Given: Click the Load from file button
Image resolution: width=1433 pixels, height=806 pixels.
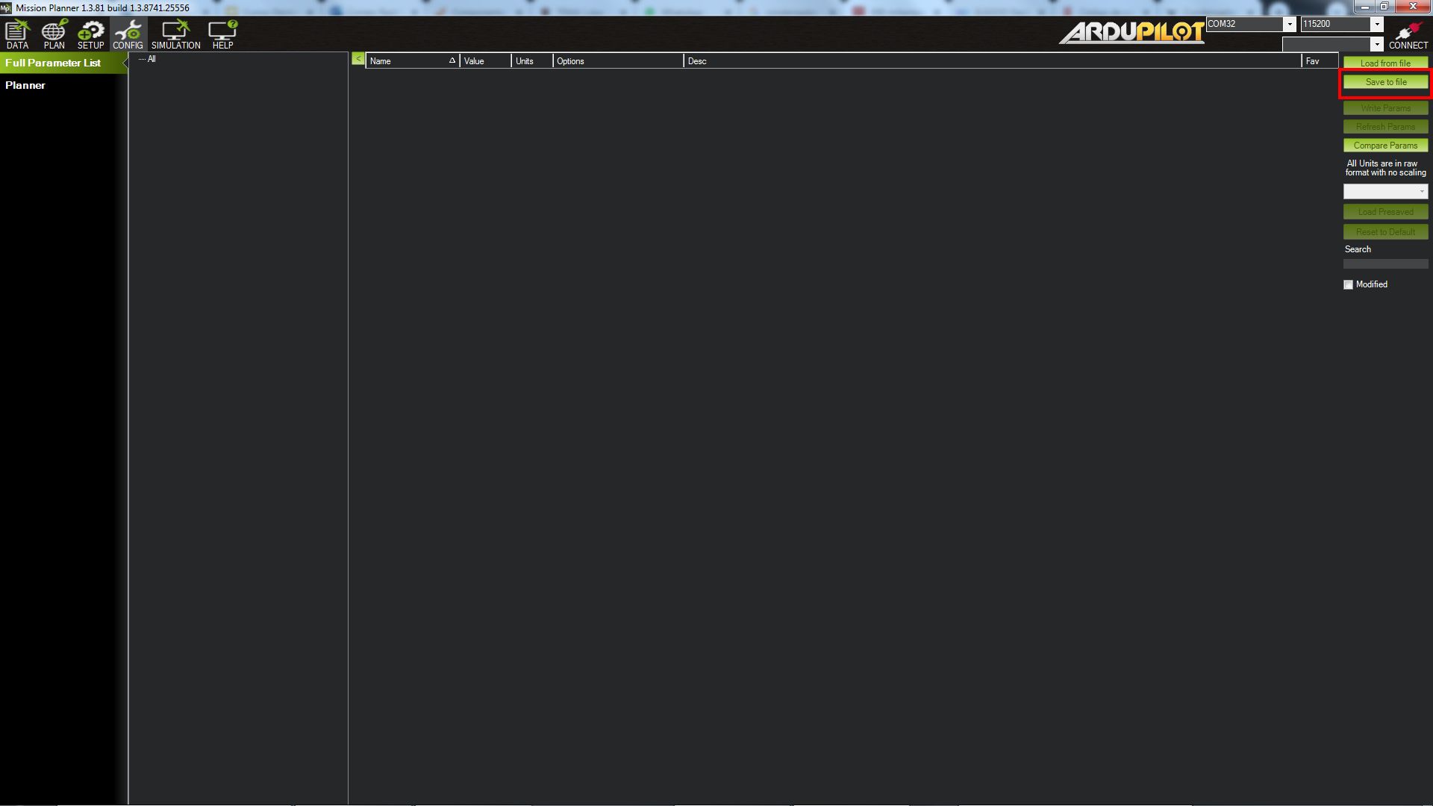Looking at the screenshot, I should coord(1385,63).
